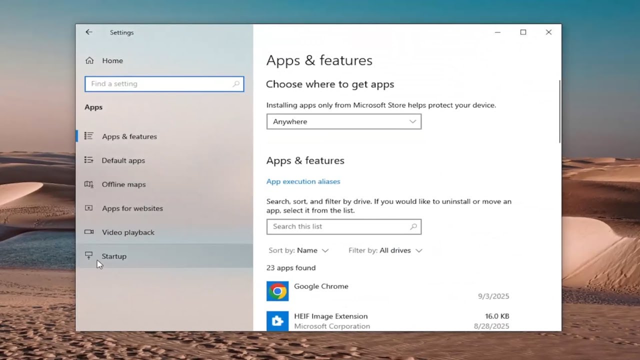Image resolution: width=640 pixels, height=360 pixels.
Task: Click the Default apps sidebar icon
Action: [89, 160]
